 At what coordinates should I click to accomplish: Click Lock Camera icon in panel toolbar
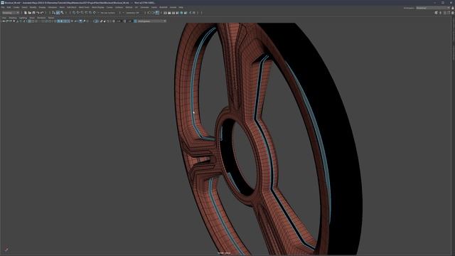[x=7, y=21]
